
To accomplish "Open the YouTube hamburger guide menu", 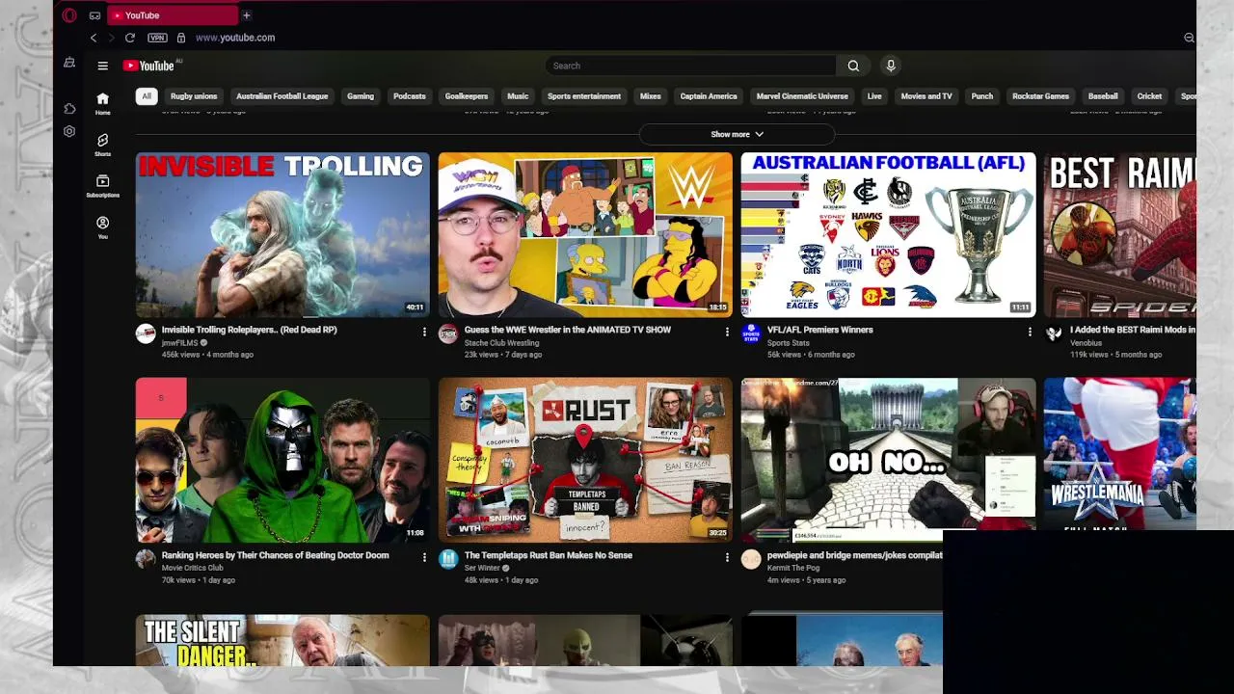I will coord(102,66).
